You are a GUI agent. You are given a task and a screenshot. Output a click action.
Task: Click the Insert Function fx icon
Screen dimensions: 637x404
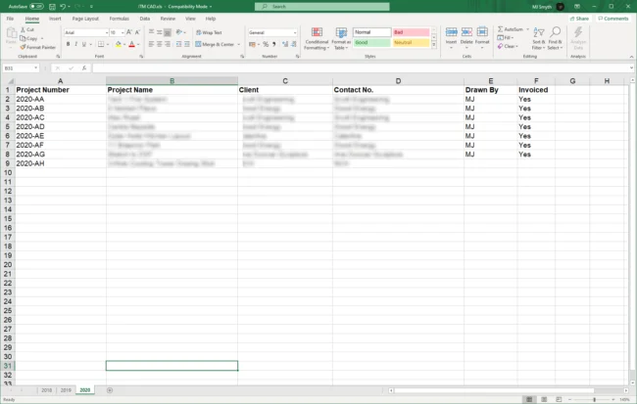pos(84,68)
